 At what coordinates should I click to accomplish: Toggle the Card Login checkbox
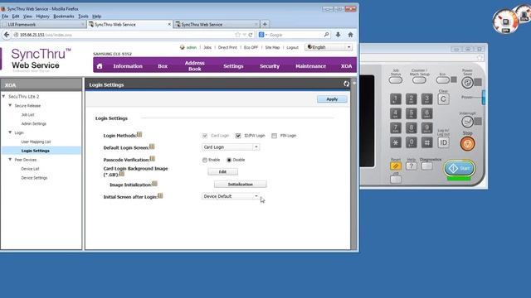[x=205, y=136]
